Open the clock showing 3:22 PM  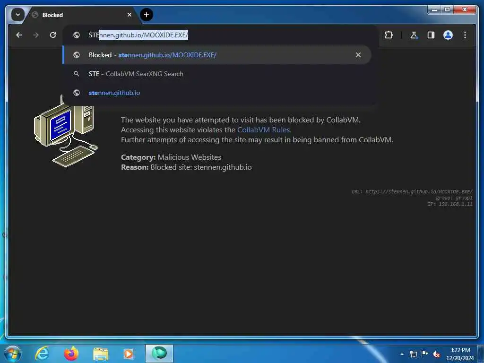tap(459, 354)
